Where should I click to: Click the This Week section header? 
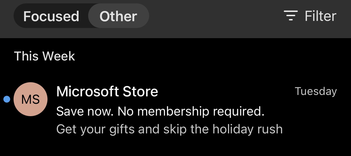click(44, 56)
